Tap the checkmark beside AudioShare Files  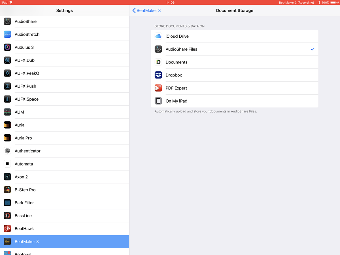point(313,49)
